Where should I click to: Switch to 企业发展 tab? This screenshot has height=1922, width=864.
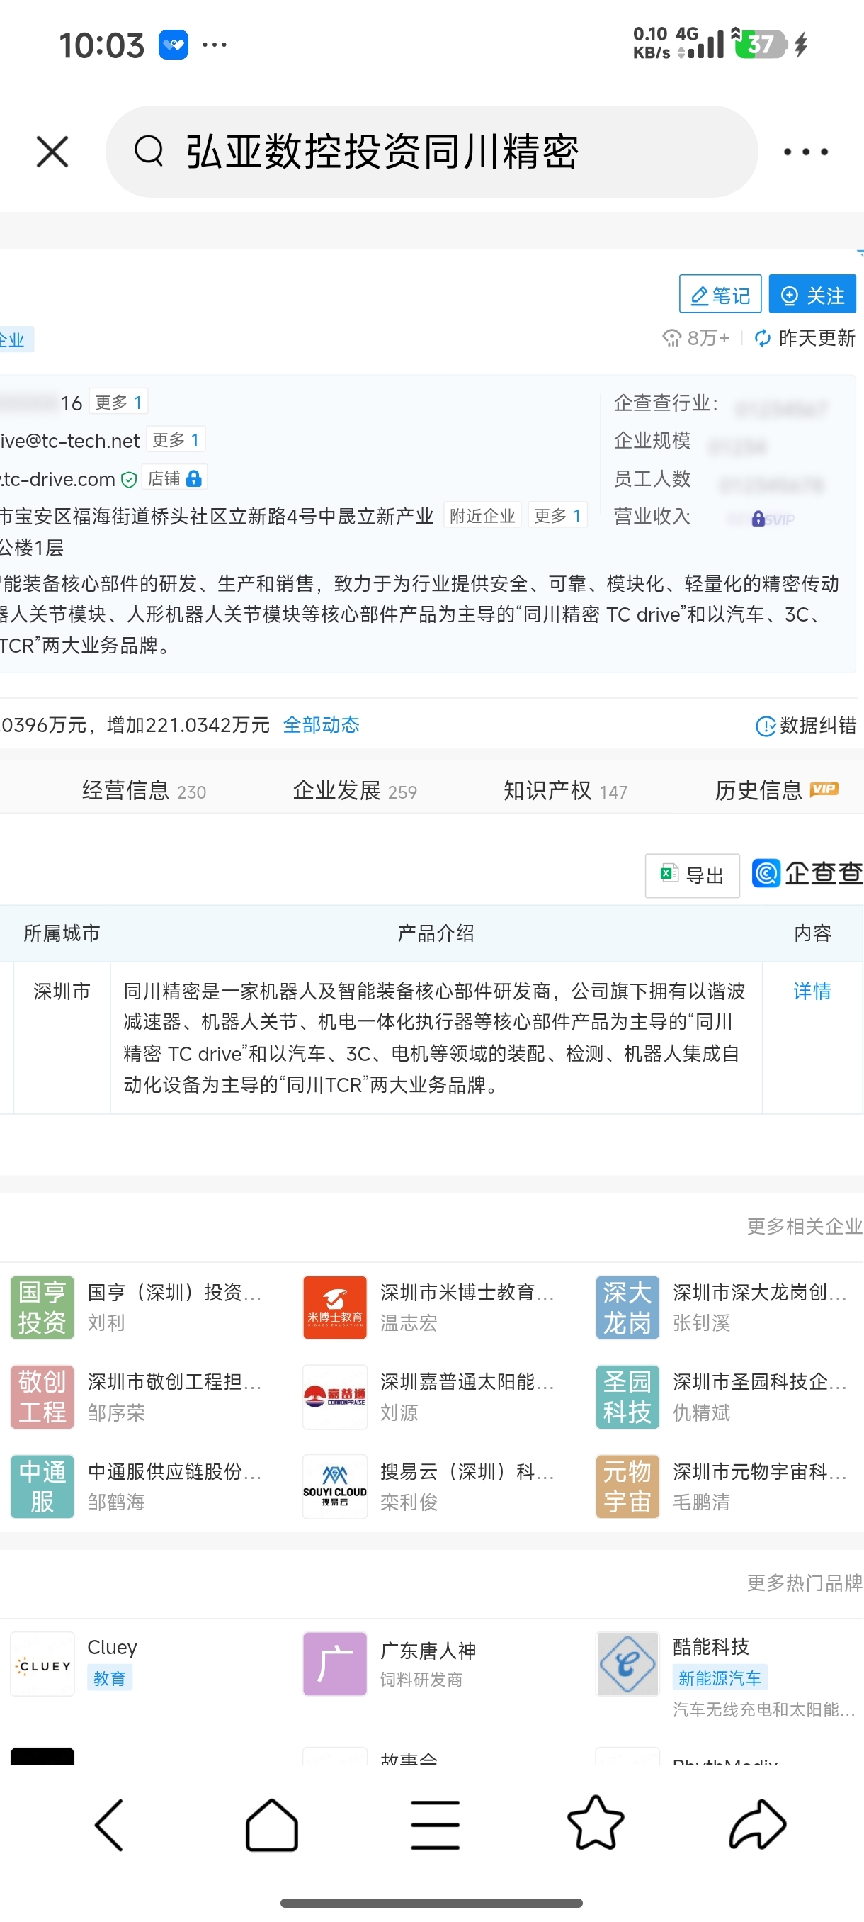[355, 790]
